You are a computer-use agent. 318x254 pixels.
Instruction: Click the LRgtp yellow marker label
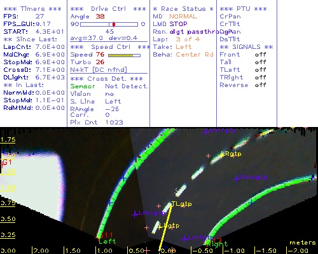pos(231,154)
